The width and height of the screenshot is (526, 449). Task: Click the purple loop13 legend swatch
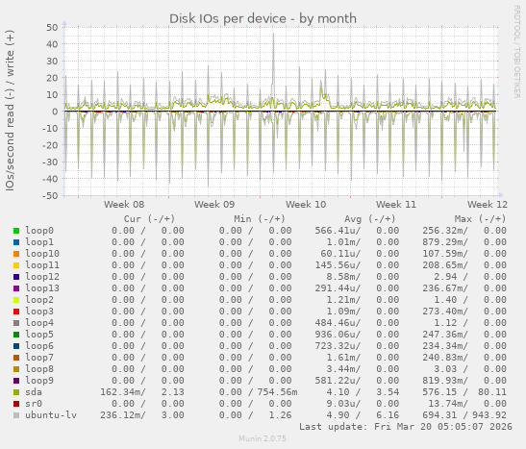[16, 288]
